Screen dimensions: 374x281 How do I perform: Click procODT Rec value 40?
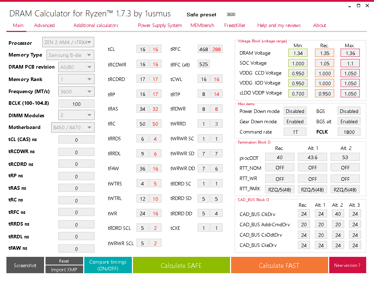(x=279, y=157)
